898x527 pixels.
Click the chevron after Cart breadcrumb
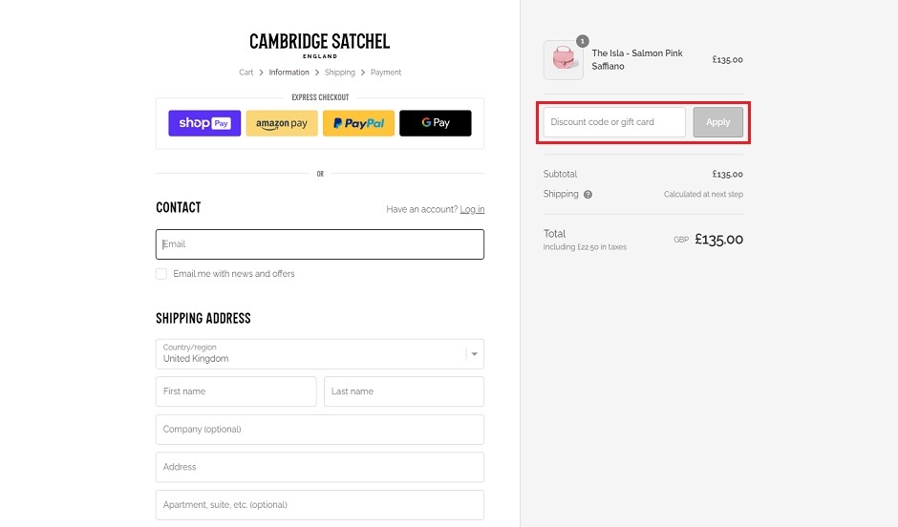pyautogui.click(x=261, y=73)
